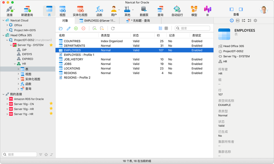274x164 pixels.
Task: Switch to the untitled query tab
Action: (140, 21)
